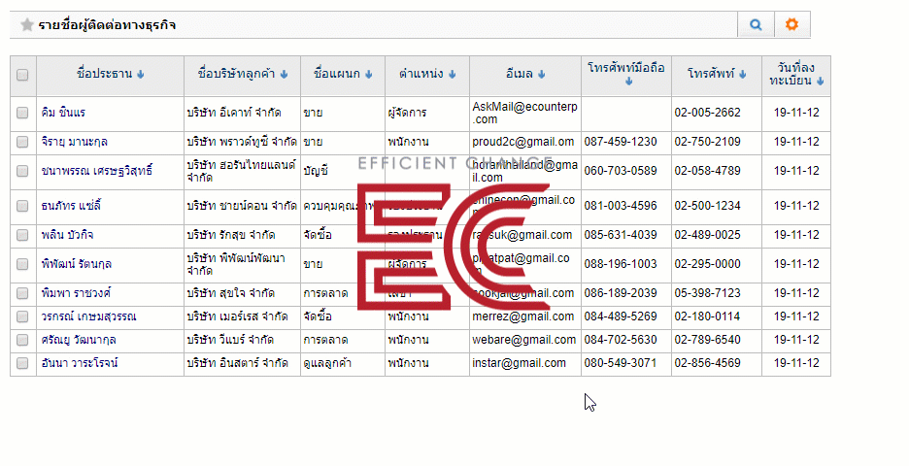
Task: Check the row for ธนภัทร แซ่ลี้
Action: tap(22, 206)
